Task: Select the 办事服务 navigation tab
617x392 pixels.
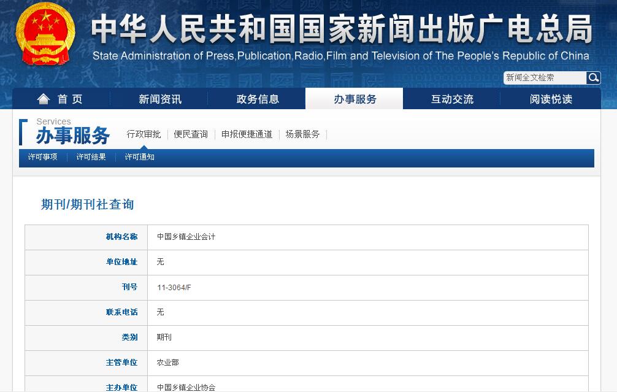Action: [354, 99]
